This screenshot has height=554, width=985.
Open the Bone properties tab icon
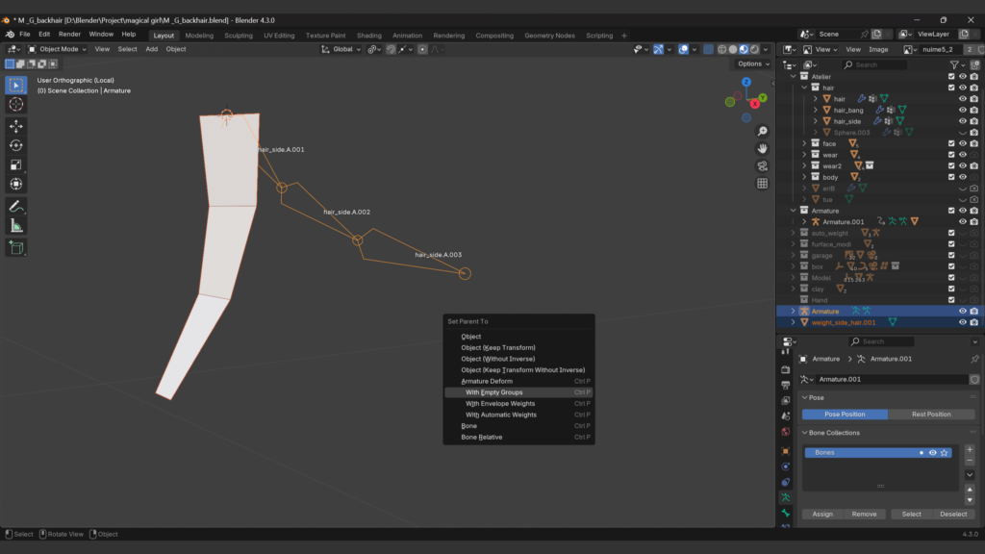[785, 514]
